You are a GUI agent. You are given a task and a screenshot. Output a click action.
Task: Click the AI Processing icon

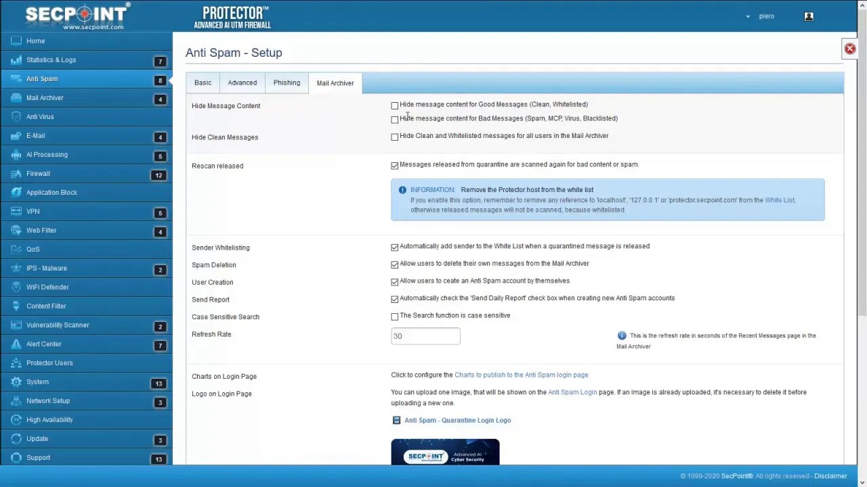16,154
